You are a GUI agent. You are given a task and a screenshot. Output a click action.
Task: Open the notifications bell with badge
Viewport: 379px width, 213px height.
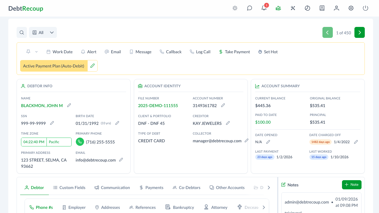coord(264,8)
